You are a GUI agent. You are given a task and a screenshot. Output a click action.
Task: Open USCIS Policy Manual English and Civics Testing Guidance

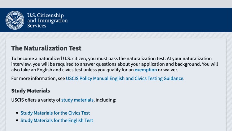point(124,78)
